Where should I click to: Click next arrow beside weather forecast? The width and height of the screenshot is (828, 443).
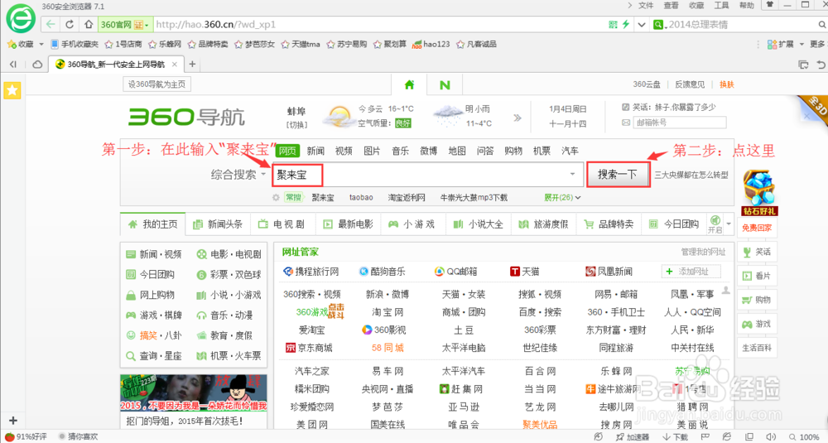[x=517, y=118]
